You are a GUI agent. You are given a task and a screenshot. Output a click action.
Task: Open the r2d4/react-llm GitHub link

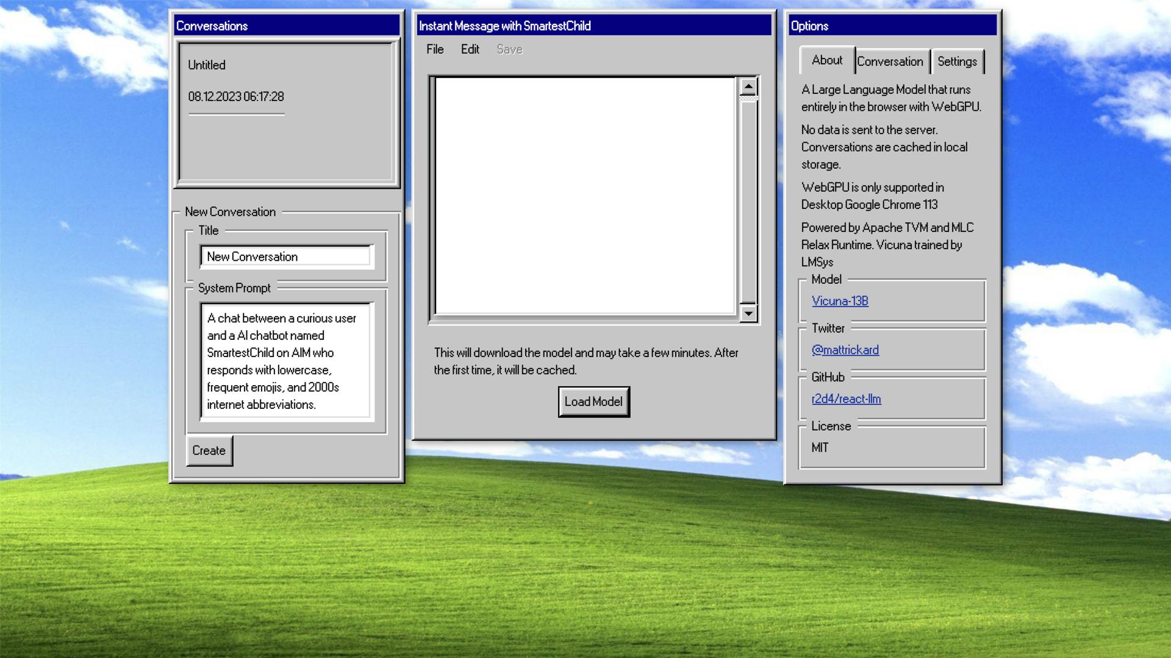(846, 399)
